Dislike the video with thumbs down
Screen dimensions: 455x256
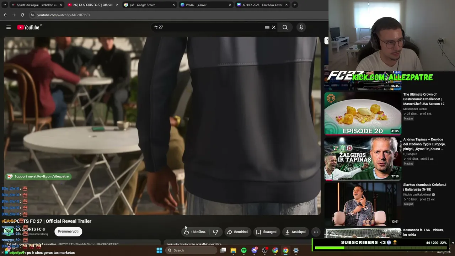215,232
